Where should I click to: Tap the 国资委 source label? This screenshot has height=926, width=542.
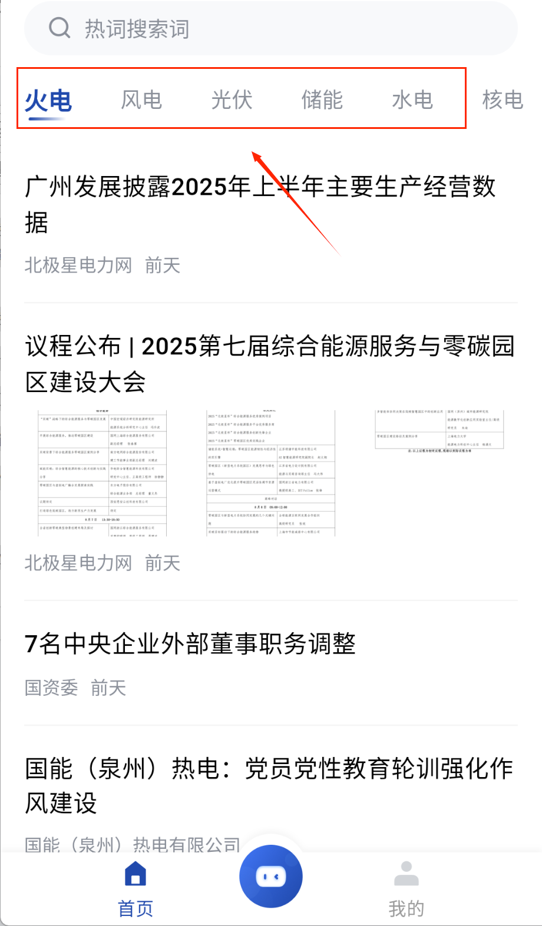[x=51, y=687]
